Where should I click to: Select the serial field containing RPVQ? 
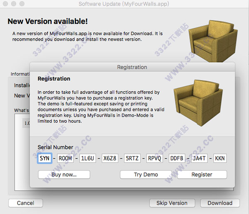154,158
